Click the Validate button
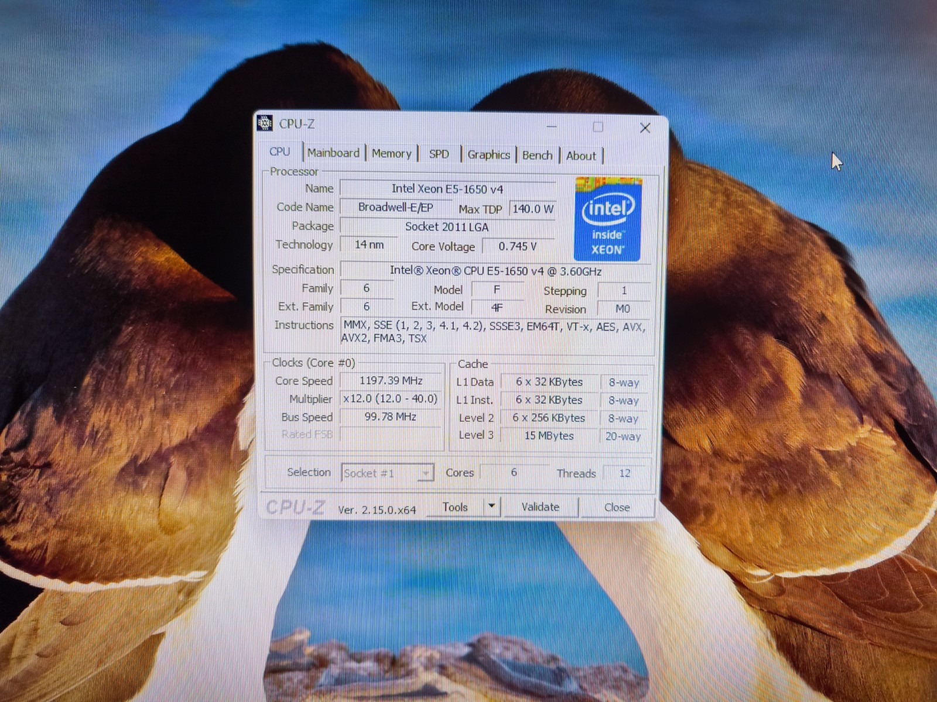This screenshot has height=702, width=937. click(541, 507)
